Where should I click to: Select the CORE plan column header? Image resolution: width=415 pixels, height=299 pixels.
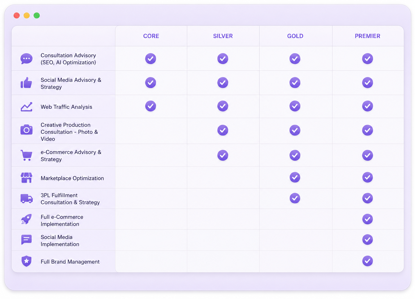point(151,36)
